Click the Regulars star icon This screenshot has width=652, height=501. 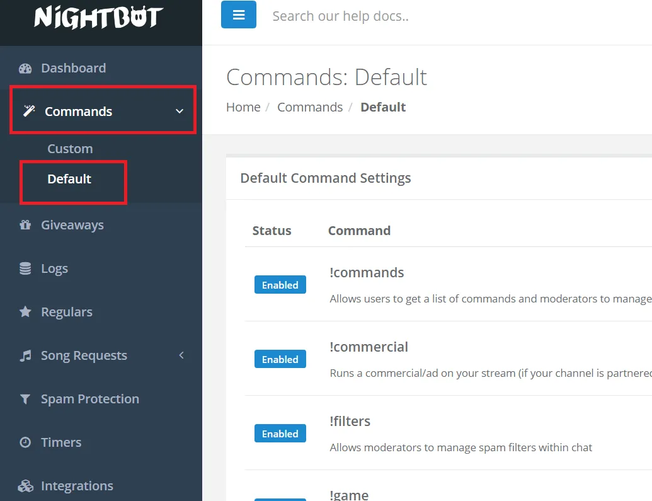pos(25,312)
